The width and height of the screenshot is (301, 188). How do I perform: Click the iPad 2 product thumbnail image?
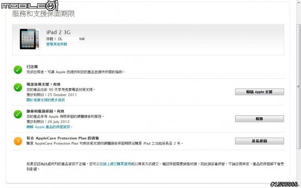coord(30,39)
